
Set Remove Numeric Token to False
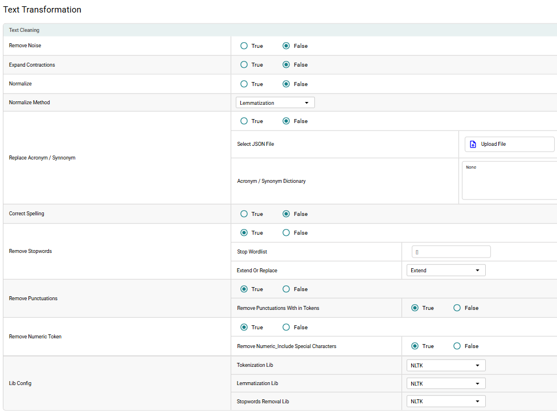pos(286,328)
